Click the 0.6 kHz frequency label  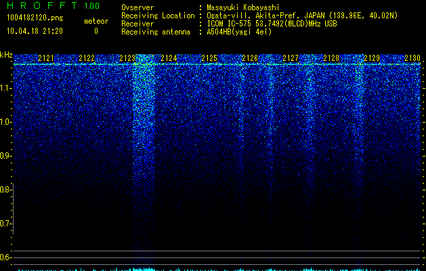[x=5, y=257]
